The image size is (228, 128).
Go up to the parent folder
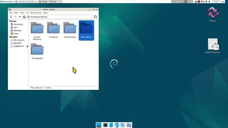pyautogui.click(x=20, y=17)
